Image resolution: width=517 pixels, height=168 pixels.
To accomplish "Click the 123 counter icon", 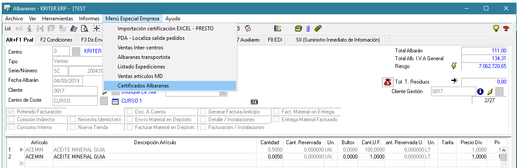I will (254, 101).
